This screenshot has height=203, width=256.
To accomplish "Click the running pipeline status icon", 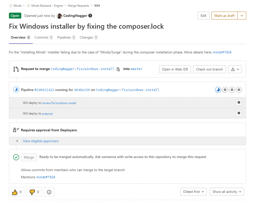I will point(16,90).
